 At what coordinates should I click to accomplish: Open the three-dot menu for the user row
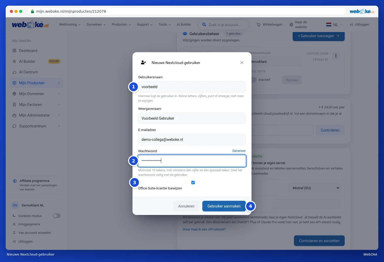(336, 56)
